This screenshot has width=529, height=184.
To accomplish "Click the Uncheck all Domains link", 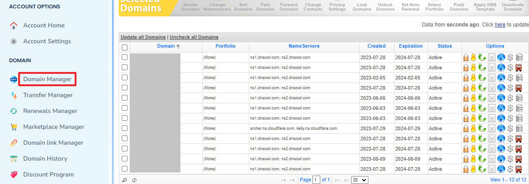I will [194, 37].
